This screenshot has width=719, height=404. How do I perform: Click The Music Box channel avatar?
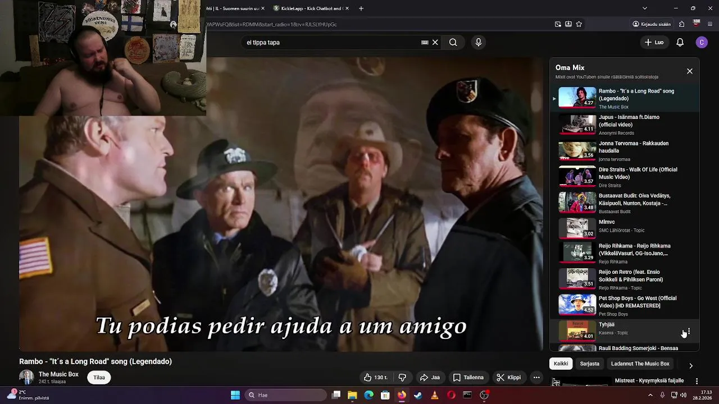(x=26, y=377)
